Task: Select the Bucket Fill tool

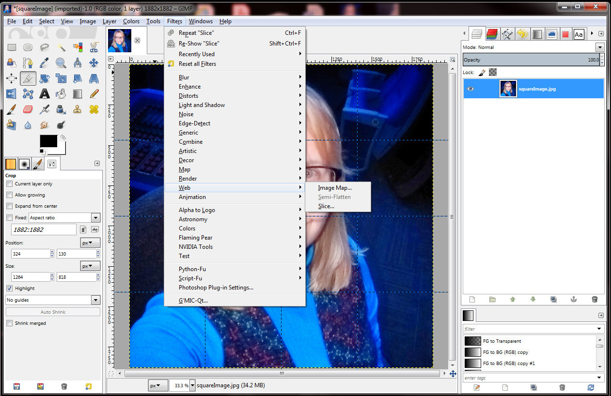Action: click(61, 93)
